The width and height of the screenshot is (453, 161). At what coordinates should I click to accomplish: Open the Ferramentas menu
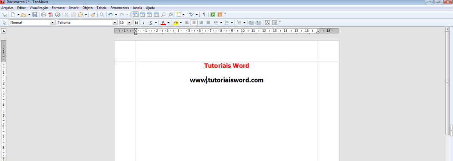120,8
